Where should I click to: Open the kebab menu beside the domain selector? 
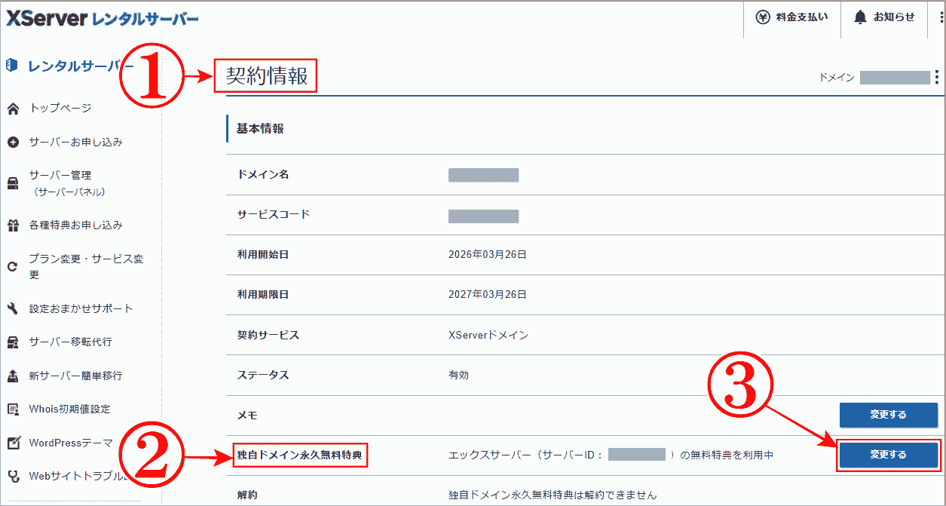coord(936,77)
